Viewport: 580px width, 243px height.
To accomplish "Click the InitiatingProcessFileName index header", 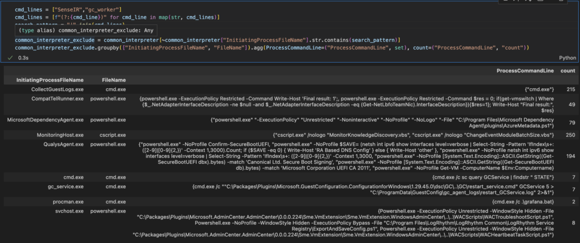I will [x=50, y=80].
